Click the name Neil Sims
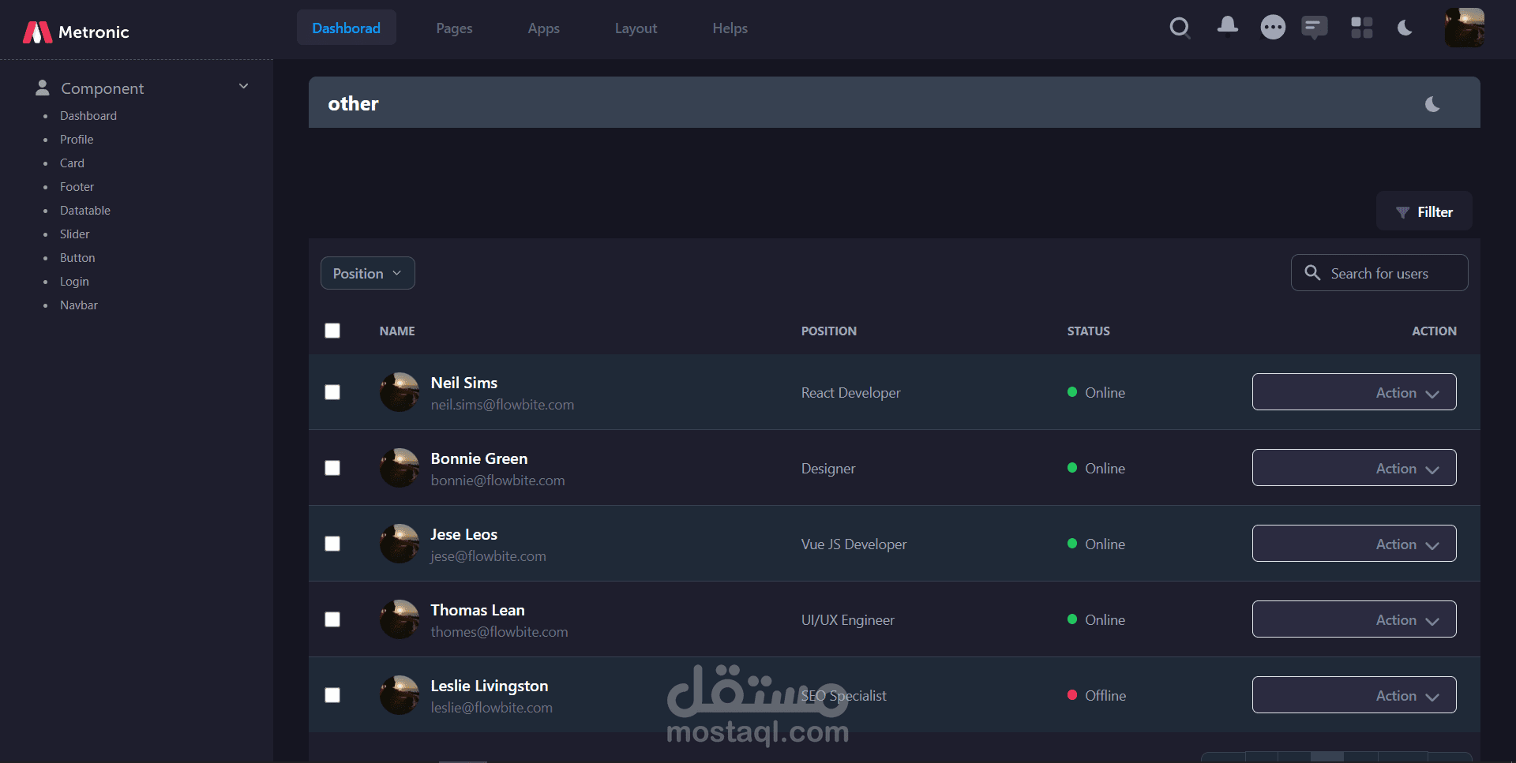Image resolution: width=1516 pixels, height=763 pixels. click(x=464, y=383)
